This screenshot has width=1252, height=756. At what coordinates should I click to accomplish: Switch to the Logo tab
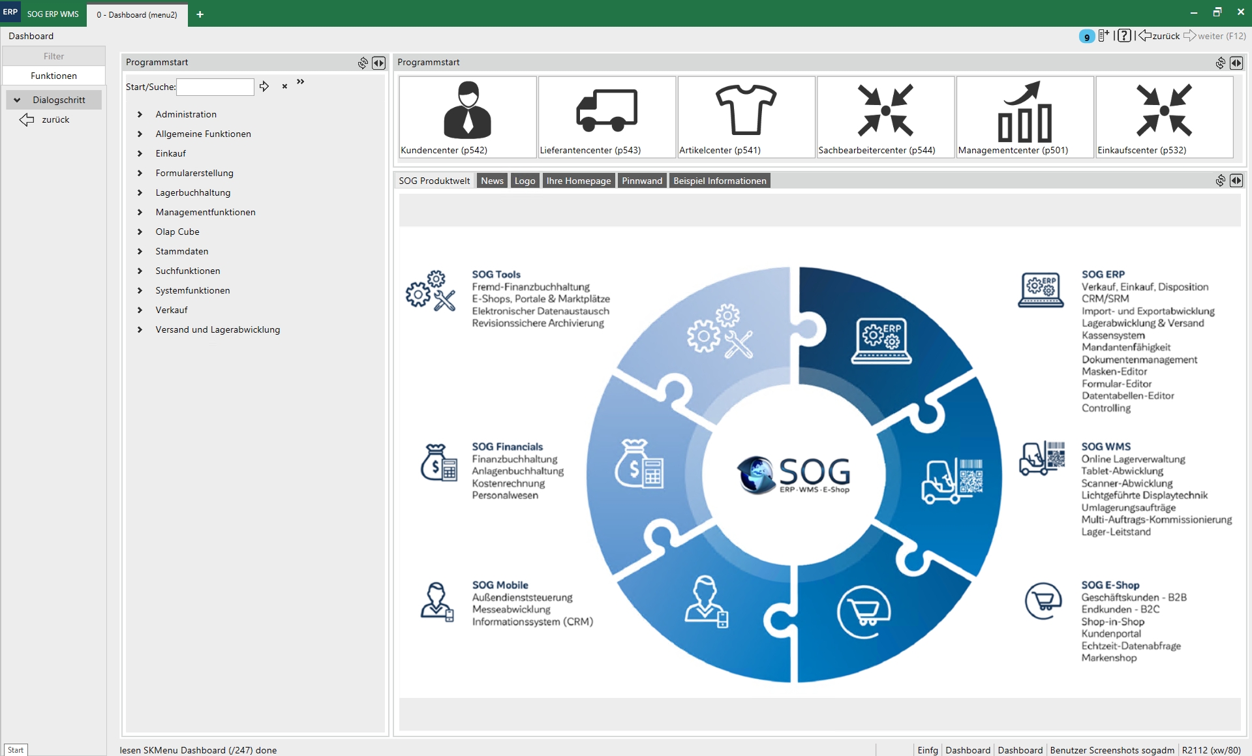[x=525, y=181]
